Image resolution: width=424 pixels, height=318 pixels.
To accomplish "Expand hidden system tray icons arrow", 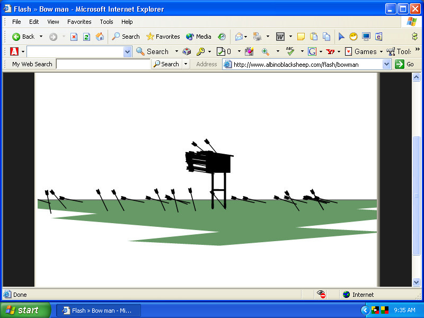I will point(365,310).
